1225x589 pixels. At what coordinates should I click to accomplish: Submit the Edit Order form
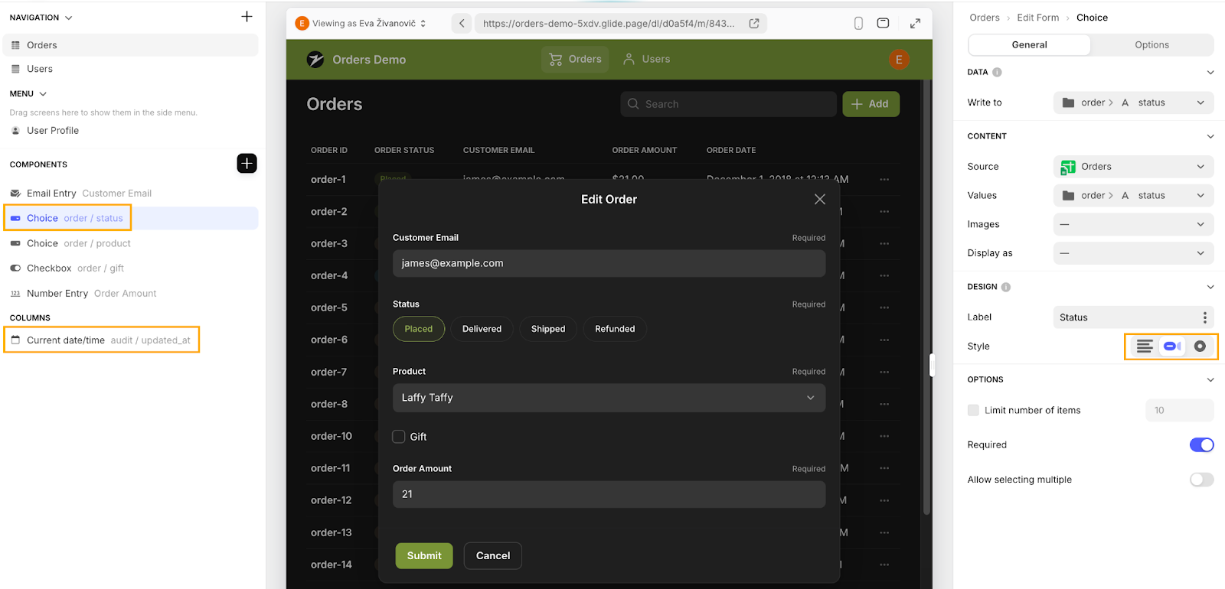click(424, 555)
